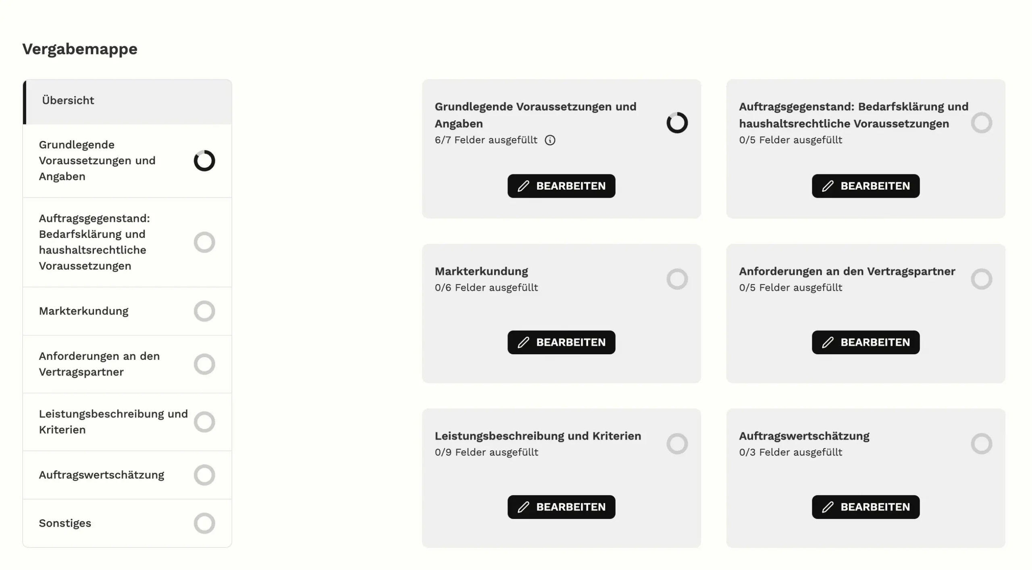Open Leistungsbeschreibung und Kriterien in sidebar
The image size is (1032, 570).
[127, 422]
